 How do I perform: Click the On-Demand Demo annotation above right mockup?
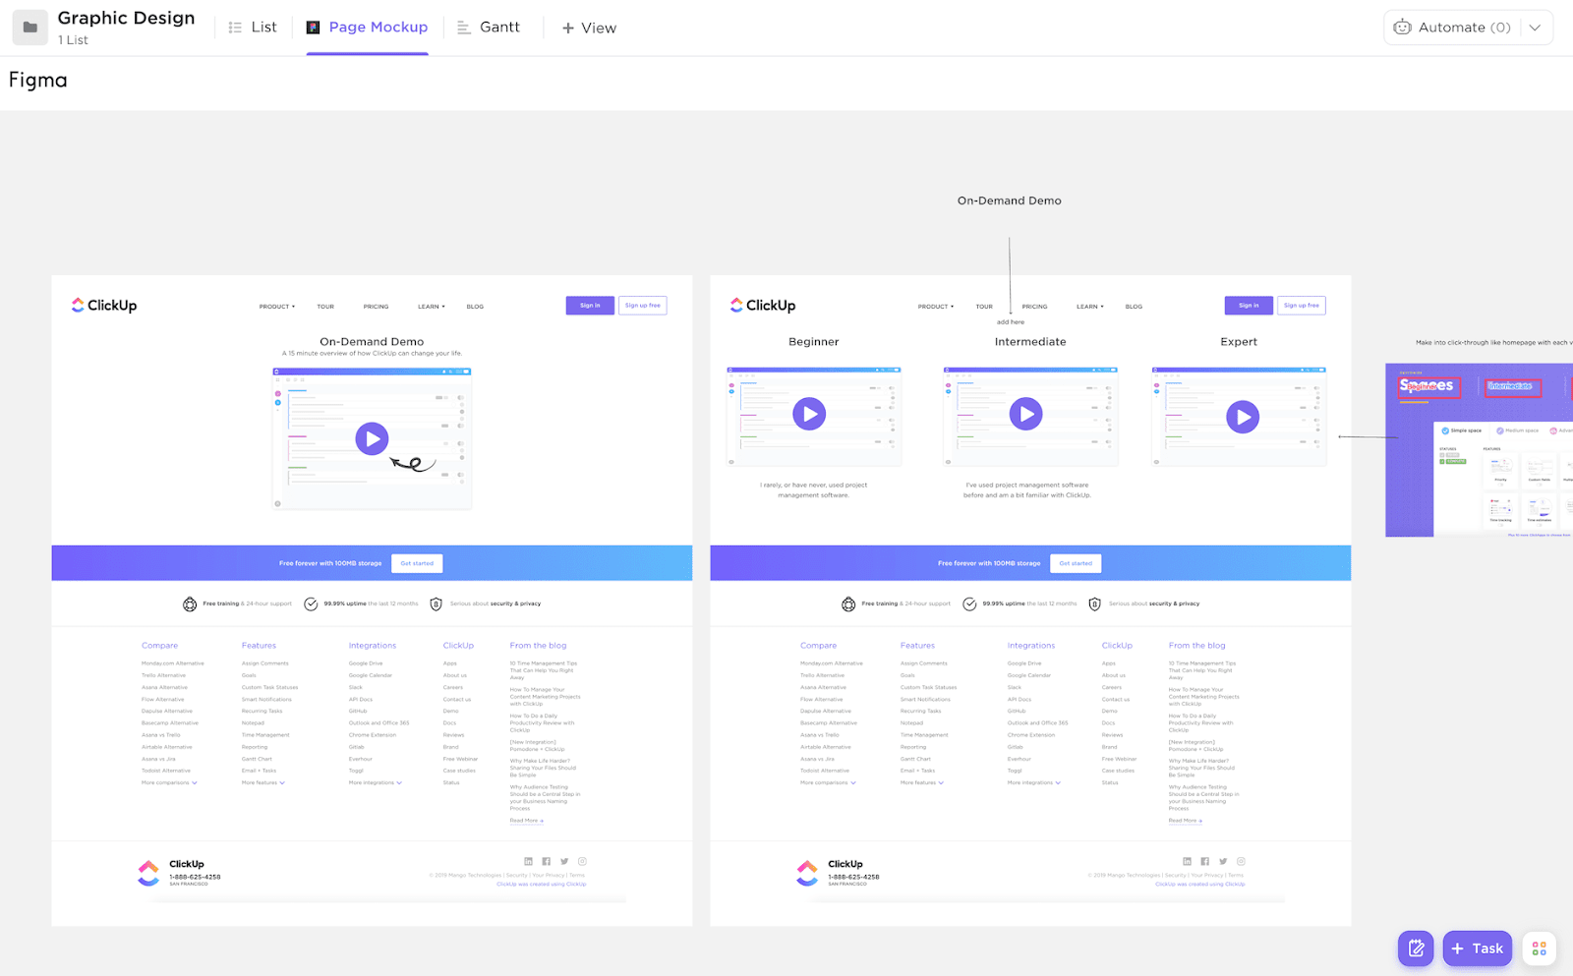(1010, 201)
